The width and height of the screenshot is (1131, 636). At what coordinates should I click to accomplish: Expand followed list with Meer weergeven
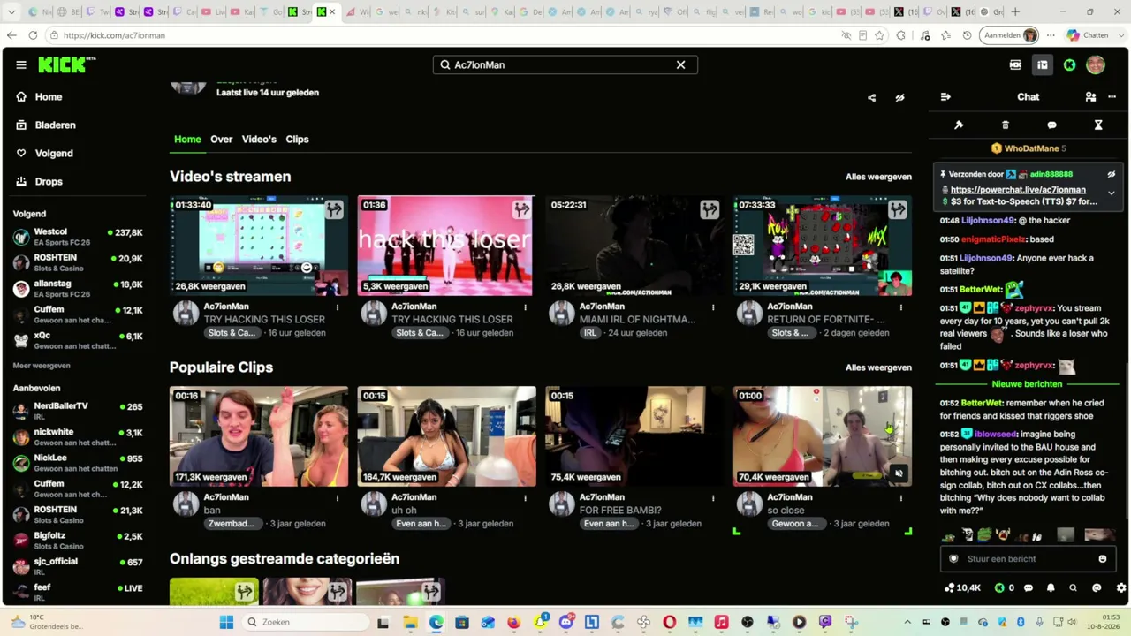click(42, 366)
